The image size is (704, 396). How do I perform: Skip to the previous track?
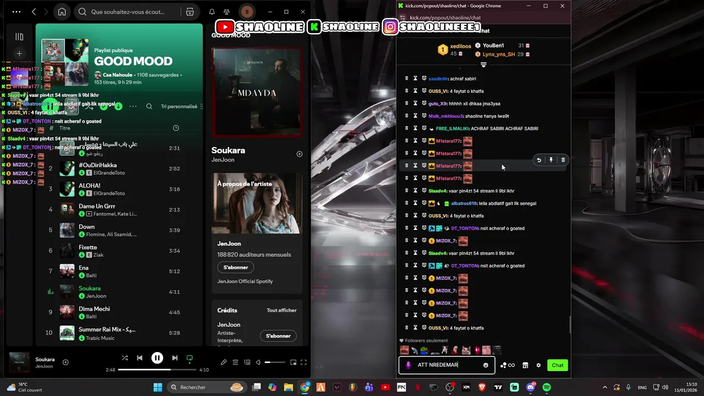140,358
